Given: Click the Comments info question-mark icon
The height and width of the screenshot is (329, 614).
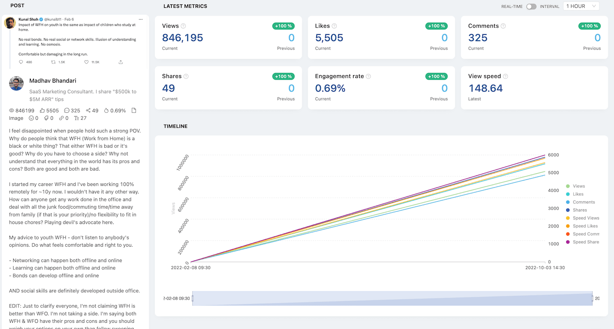Looking at the screenshot, I should click(503, 26).
